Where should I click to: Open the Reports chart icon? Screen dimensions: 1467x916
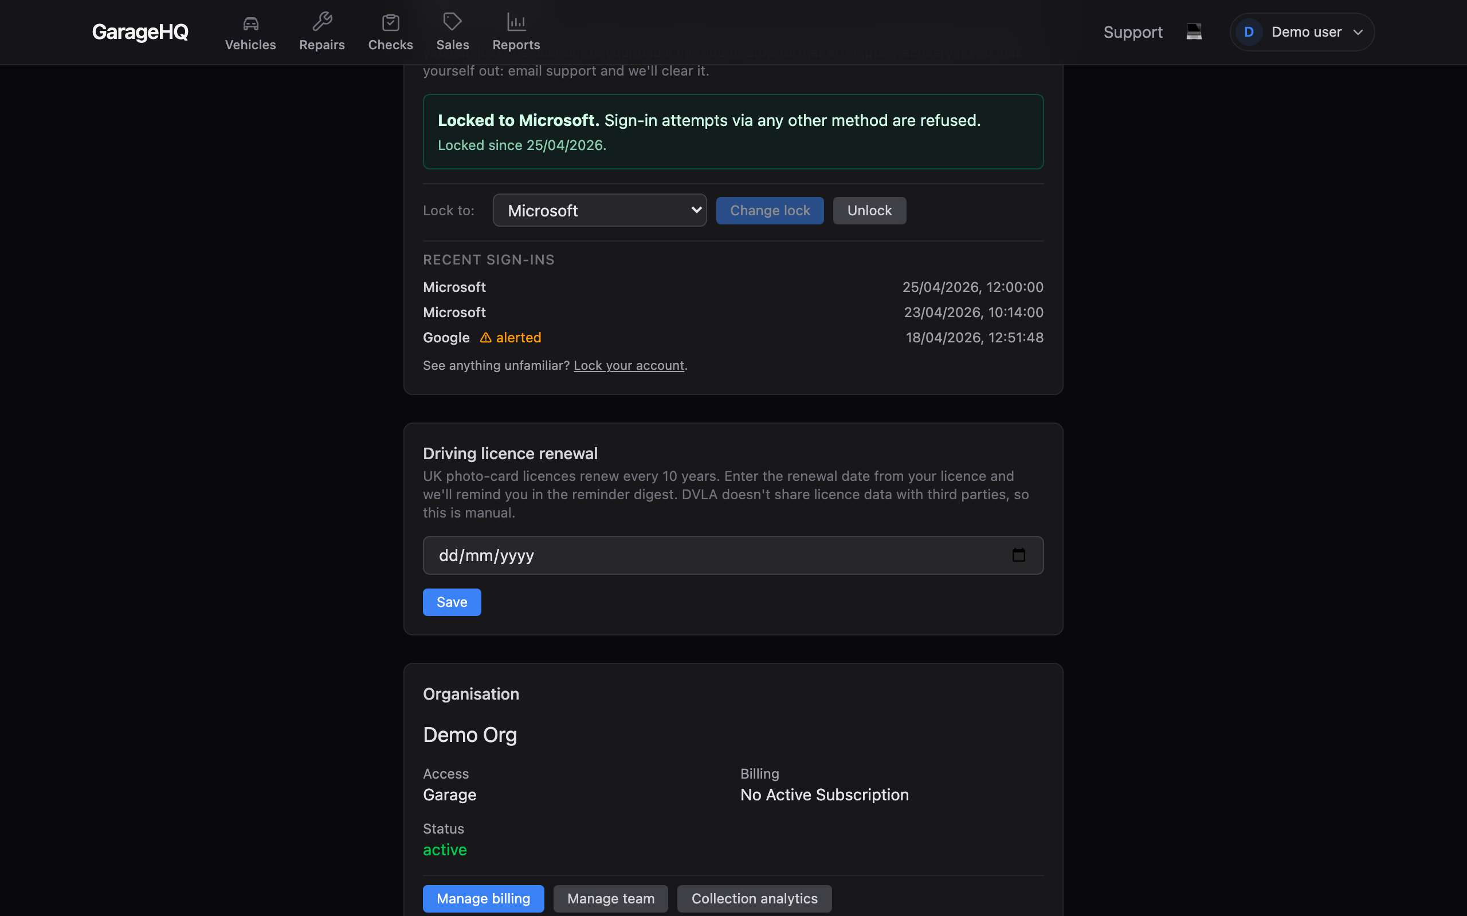[516, 22]
